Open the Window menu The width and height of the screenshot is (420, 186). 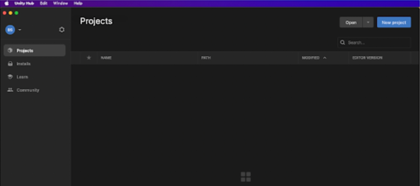(60, 3)
